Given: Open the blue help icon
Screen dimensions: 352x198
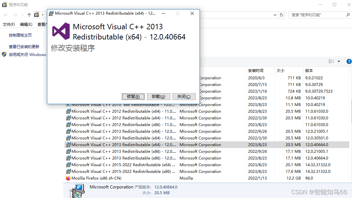Looking at the screenshot, I should pos(349,61).
